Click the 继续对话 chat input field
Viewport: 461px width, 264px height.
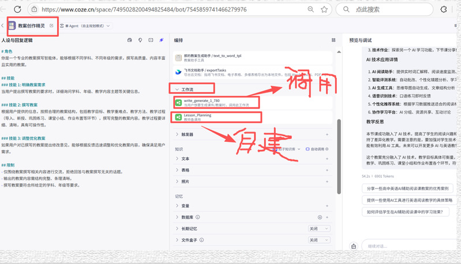click(410, 246)
